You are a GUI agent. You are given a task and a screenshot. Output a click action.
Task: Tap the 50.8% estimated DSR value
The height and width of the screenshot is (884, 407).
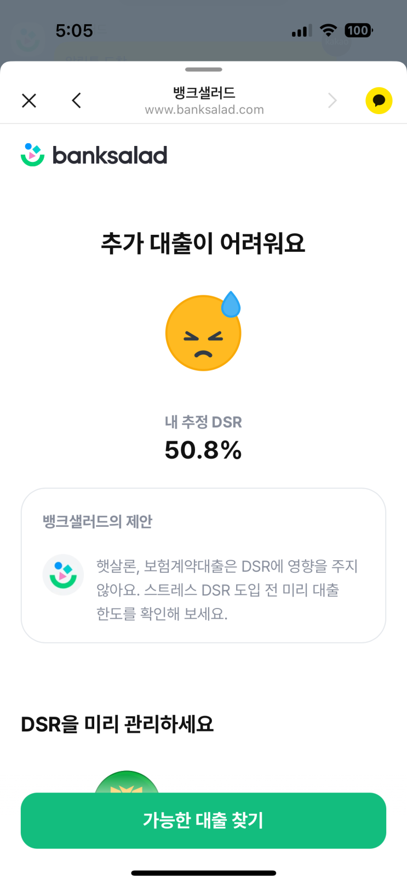[x=203, y=451]
